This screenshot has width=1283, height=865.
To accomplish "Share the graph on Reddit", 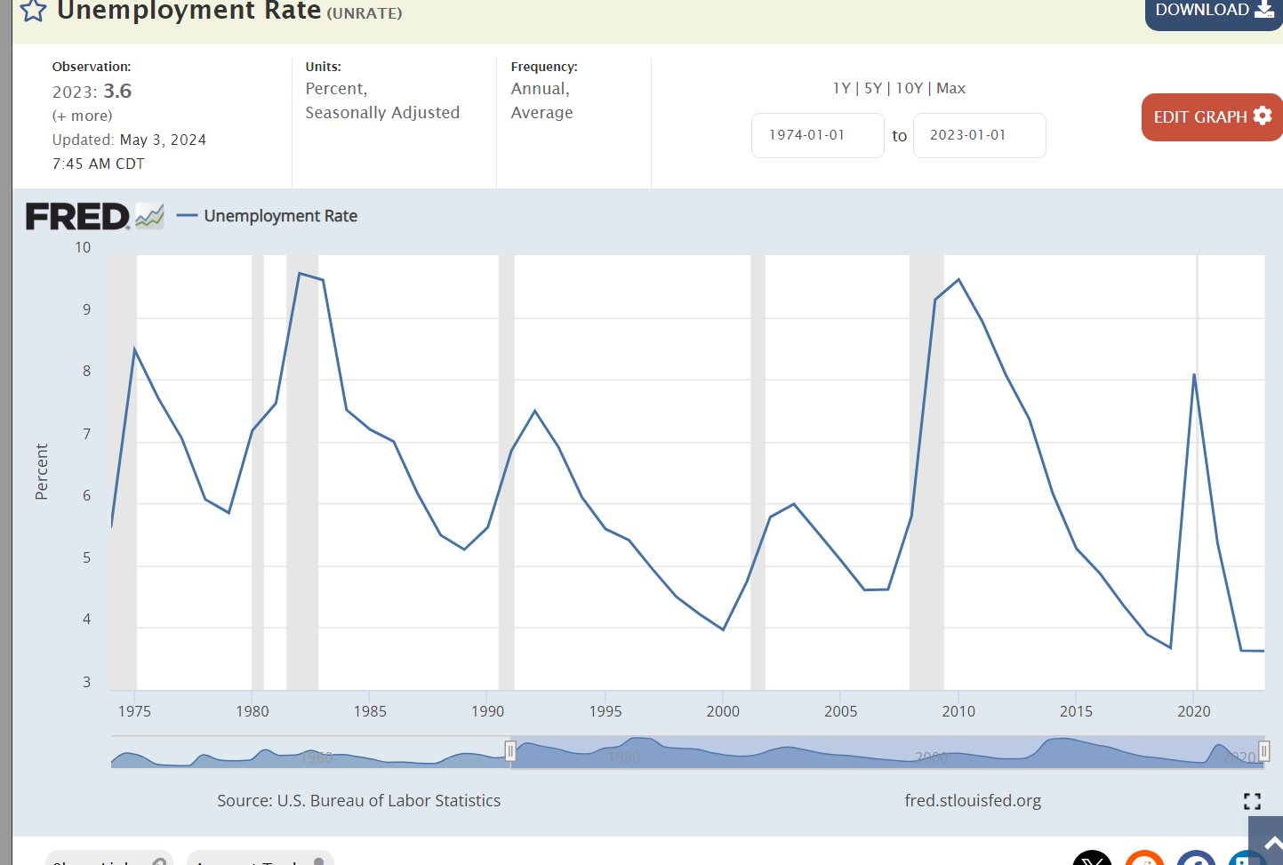I will pos(1144,859).
